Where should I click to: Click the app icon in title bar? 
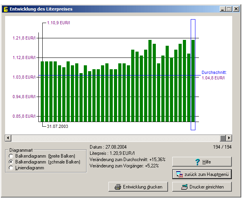point(6,9)
